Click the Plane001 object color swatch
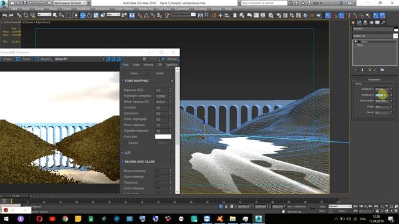Screen dimensions: 399x224 point(396,29)
